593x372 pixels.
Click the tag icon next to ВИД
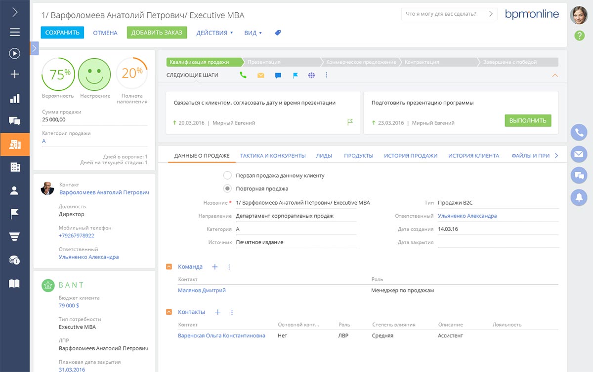pyautogui.click(x=278, y=33)
